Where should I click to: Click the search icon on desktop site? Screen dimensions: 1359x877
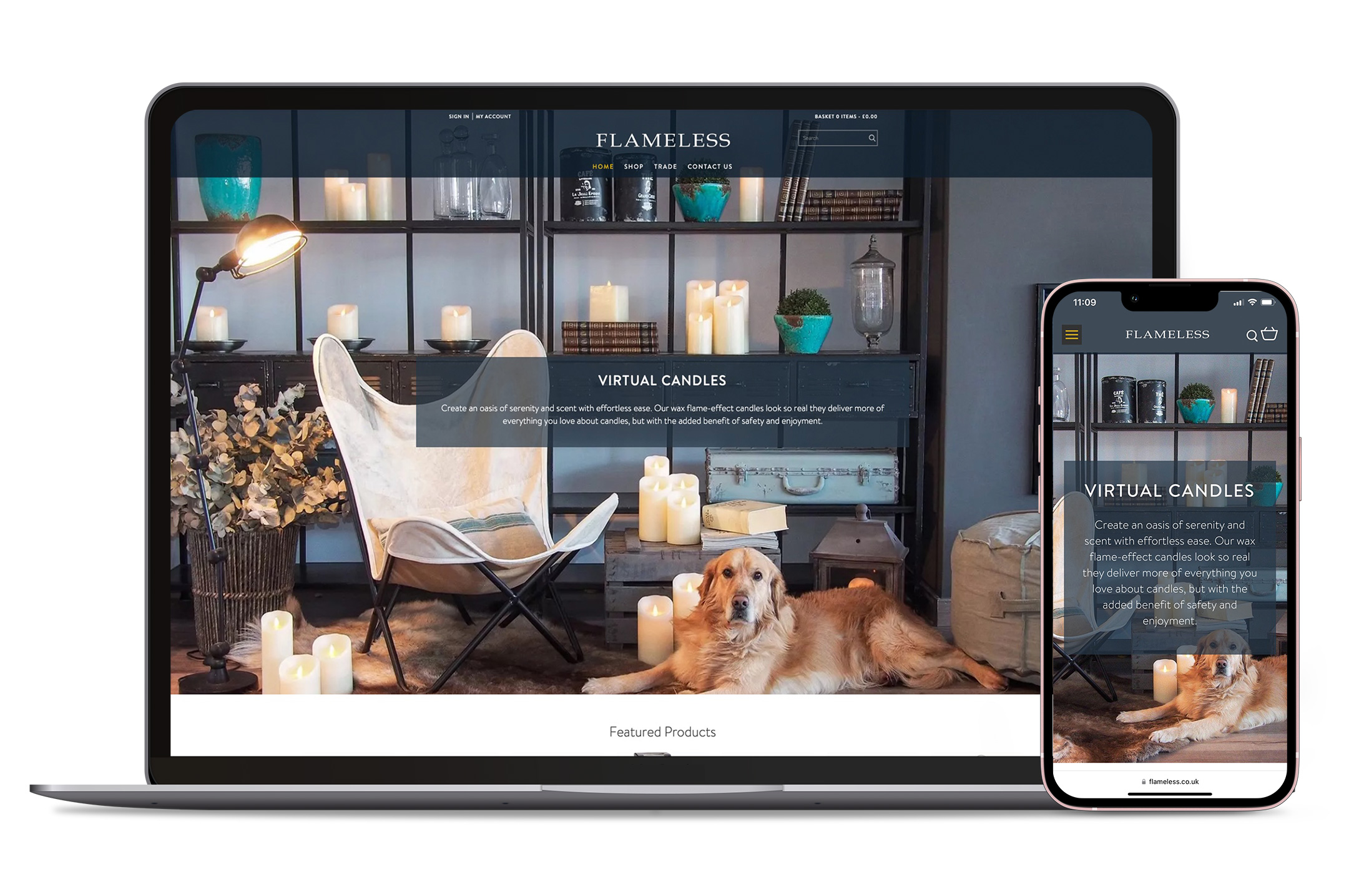870,138
